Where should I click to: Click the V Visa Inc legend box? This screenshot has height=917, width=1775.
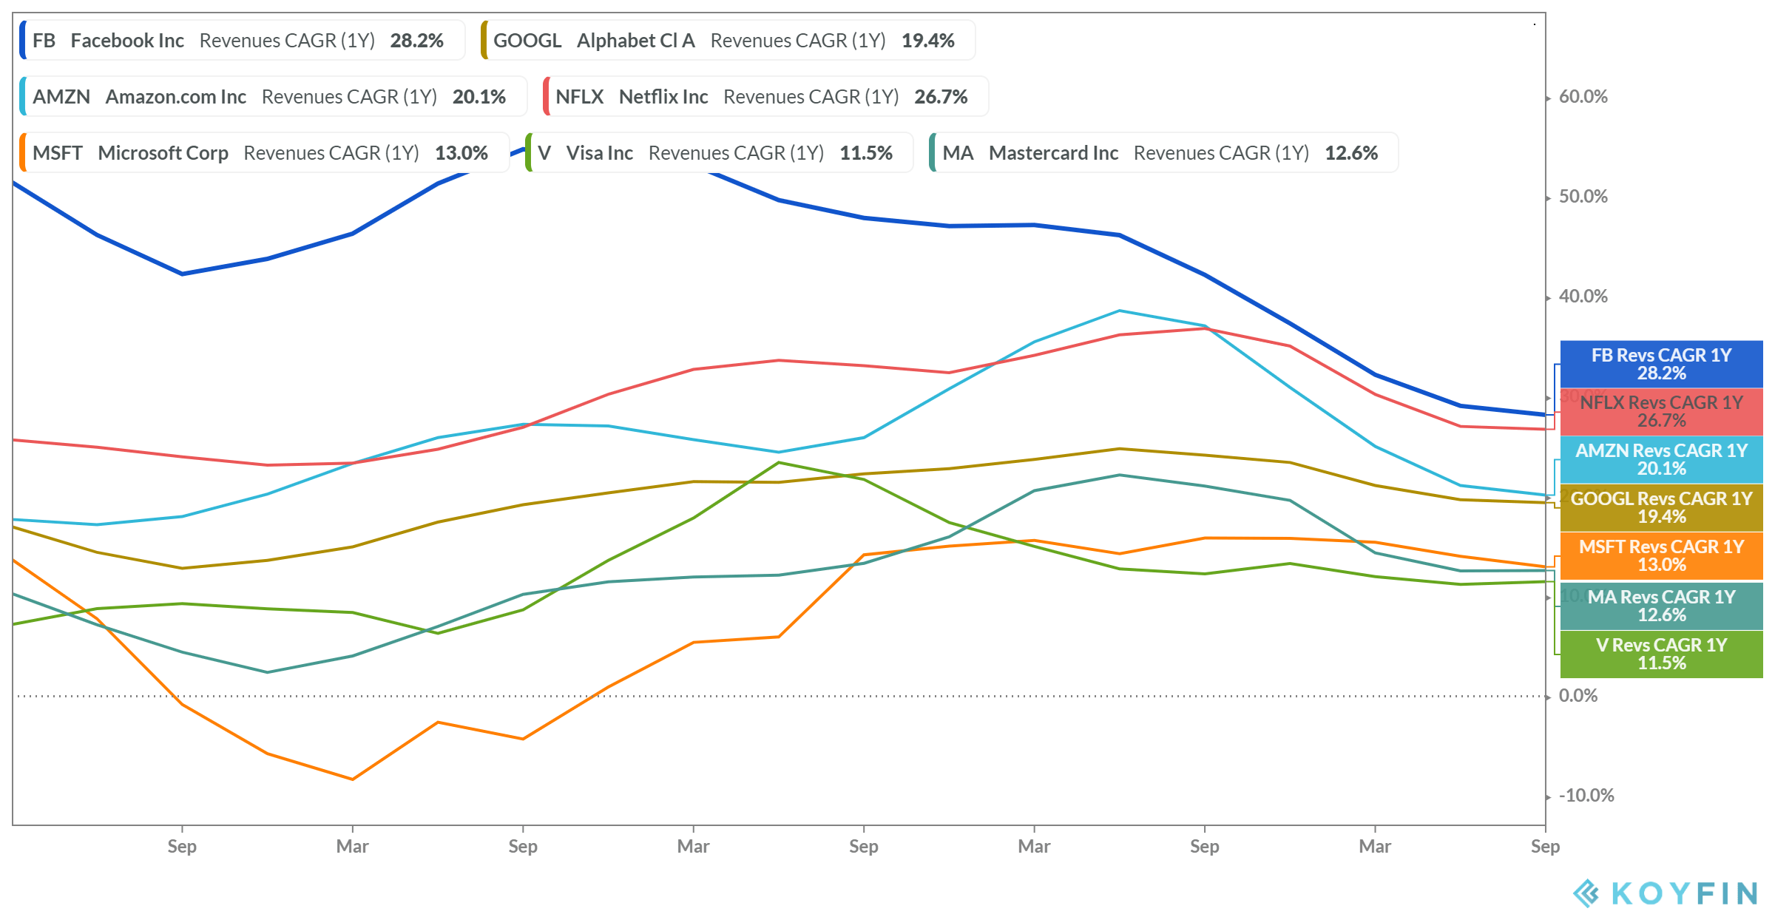click(x=719, y=153)
